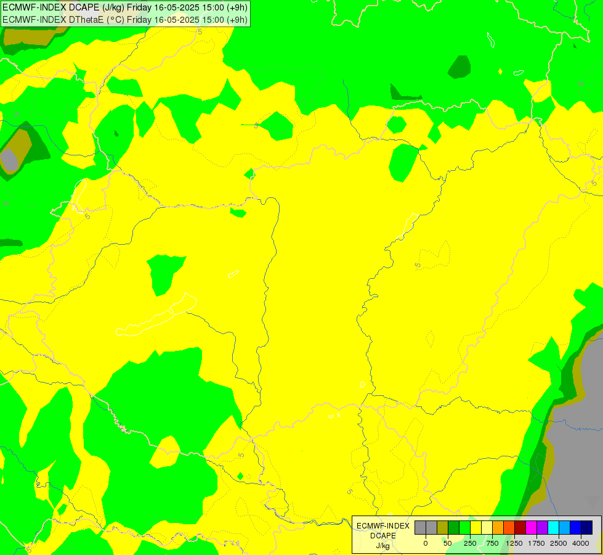Click the DThetaE title line
The image size is (603, 555).
point(125,20)
